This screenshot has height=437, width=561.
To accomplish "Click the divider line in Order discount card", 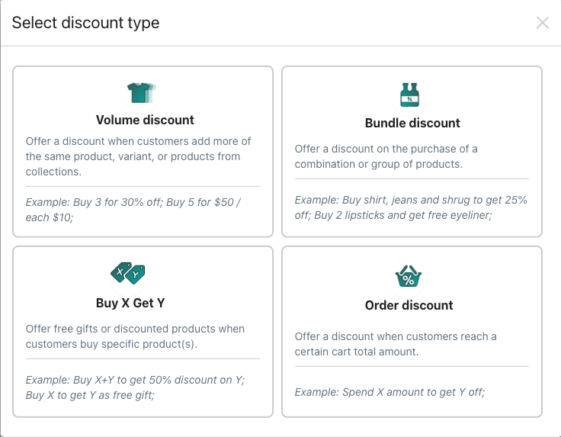I will [x=412, y=366].
